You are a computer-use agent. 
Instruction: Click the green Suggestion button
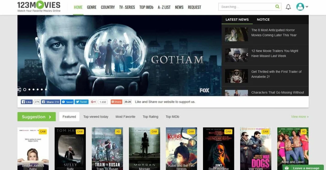tap(36, 117)
